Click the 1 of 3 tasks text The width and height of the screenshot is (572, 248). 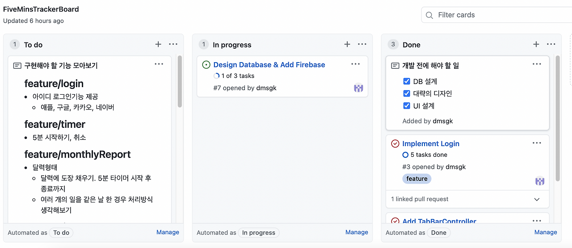click(x=238, y=76)
